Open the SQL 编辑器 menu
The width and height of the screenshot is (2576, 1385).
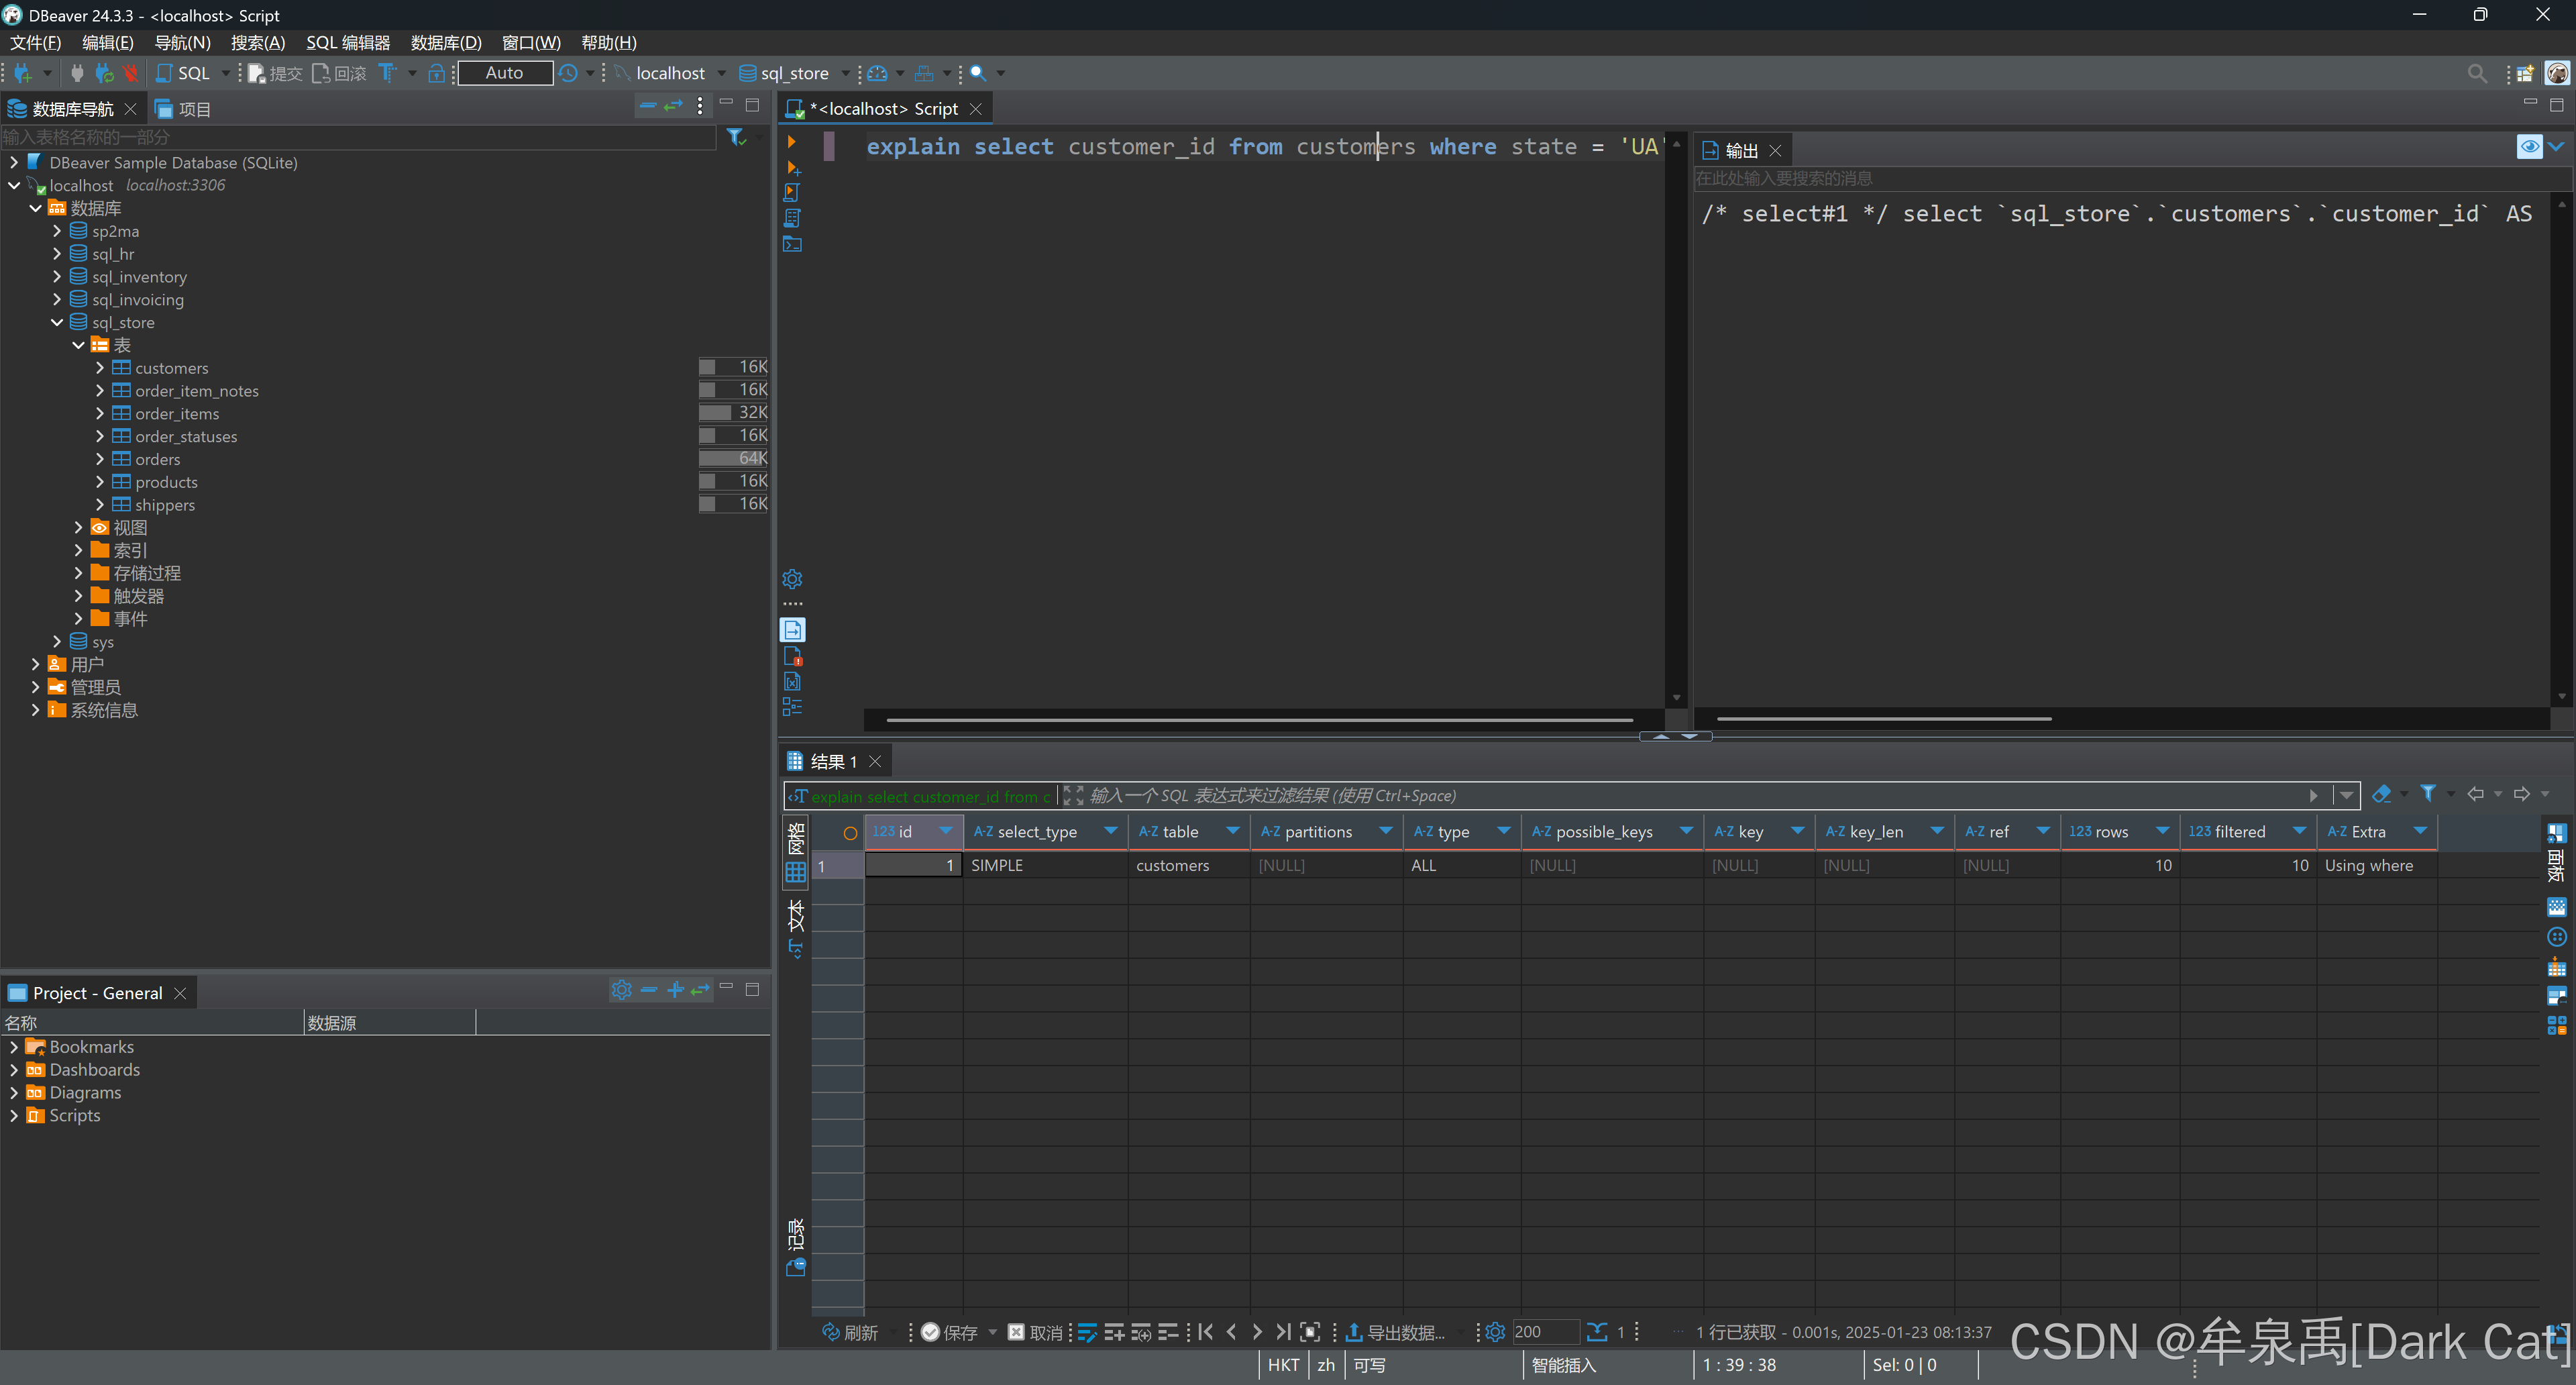click(347, 43)
